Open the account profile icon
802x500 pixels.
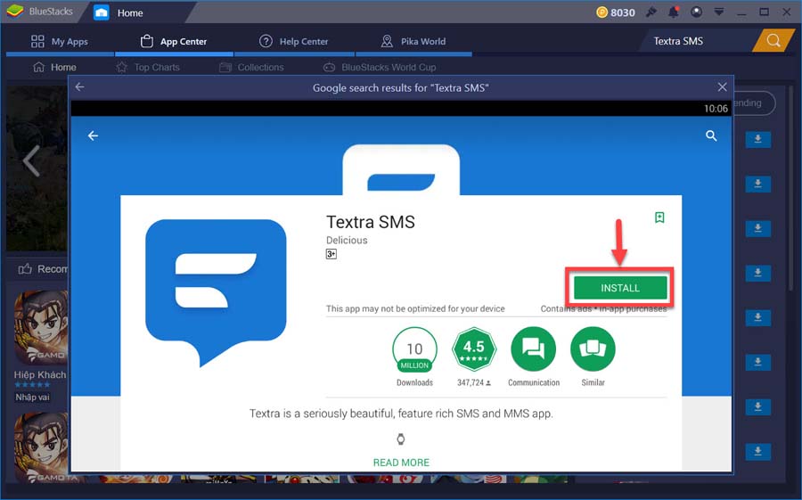tap(696, 12)
